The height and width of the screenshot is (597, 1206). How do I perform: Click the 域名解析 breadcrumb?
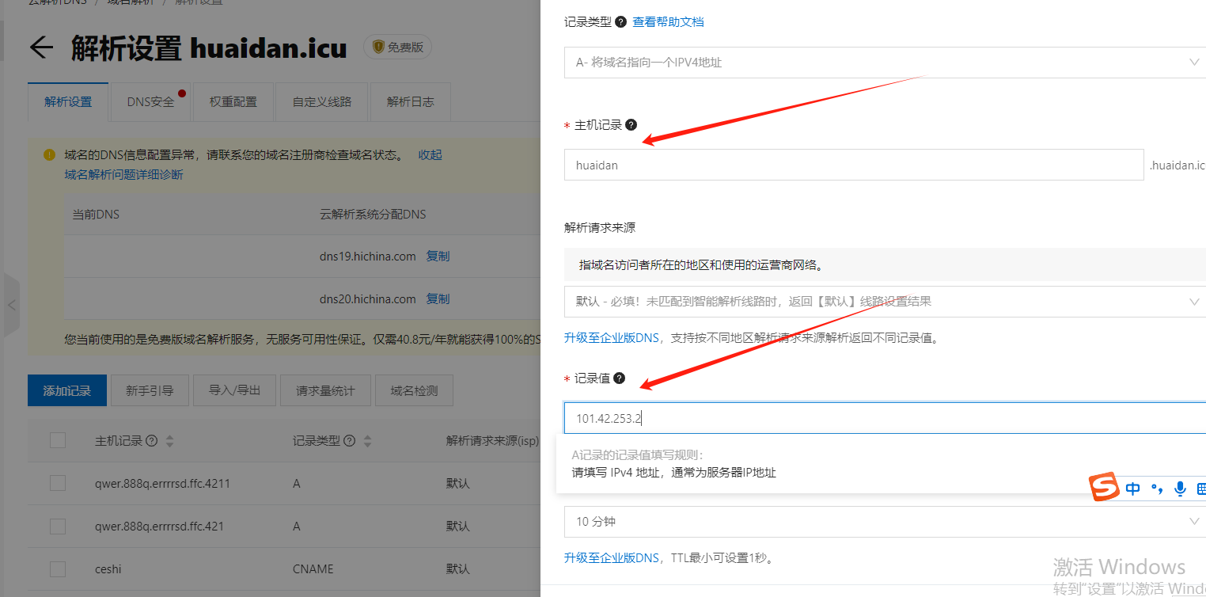130,2
